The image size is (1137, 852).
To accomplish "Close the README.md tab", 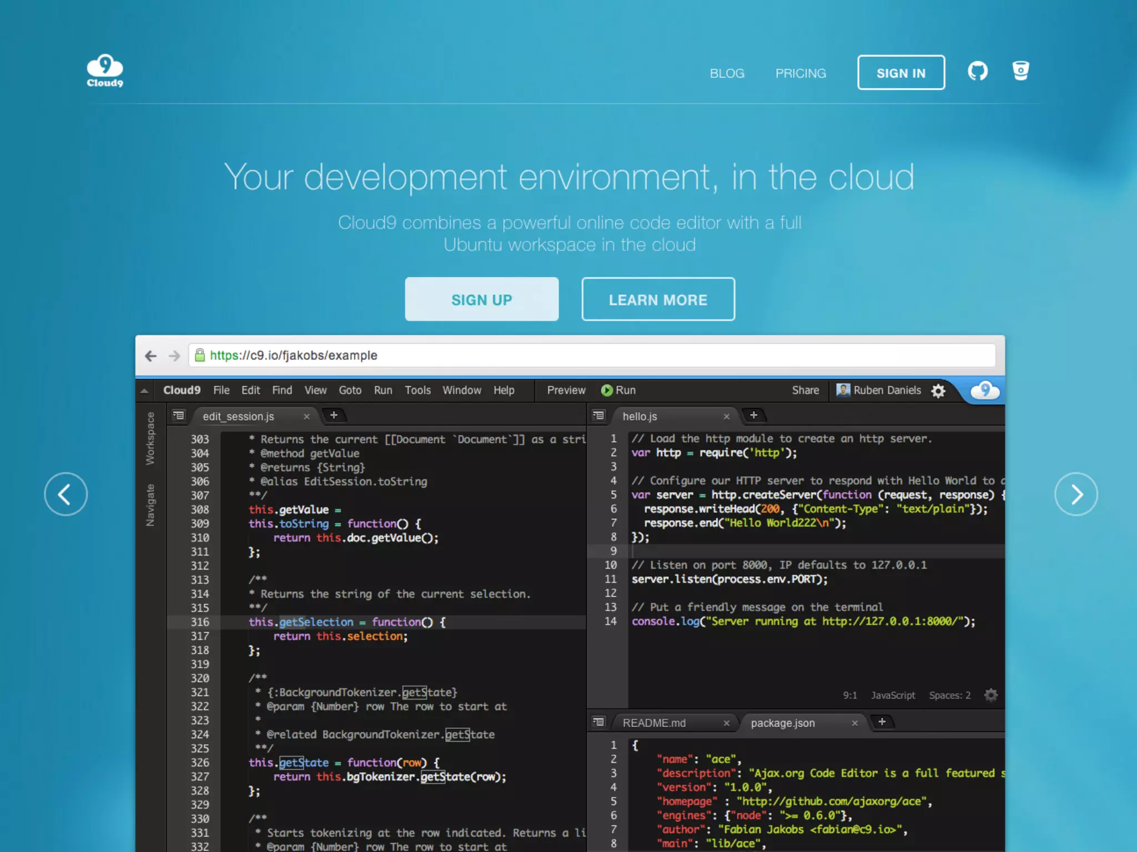I will 726,723.
